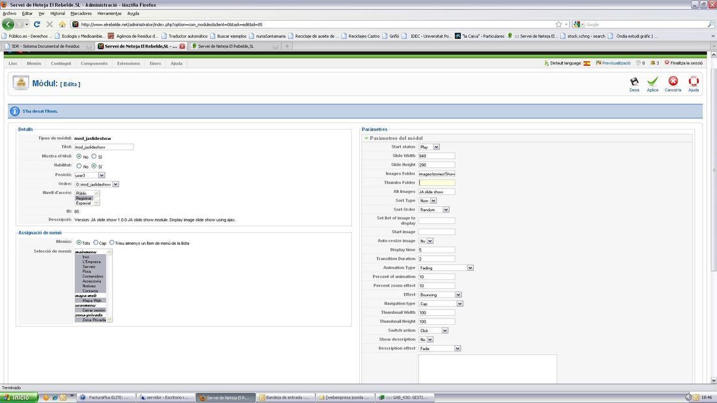Viewport: 717px width, 403px height.
Task: Open the Menús menu
Action: coord(34,64)
